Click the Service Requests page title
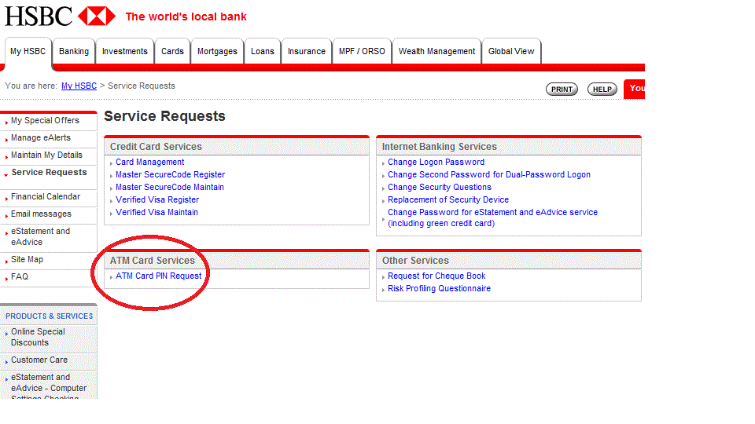The width and height of the screenshot is (755, 424). [164, 116]
